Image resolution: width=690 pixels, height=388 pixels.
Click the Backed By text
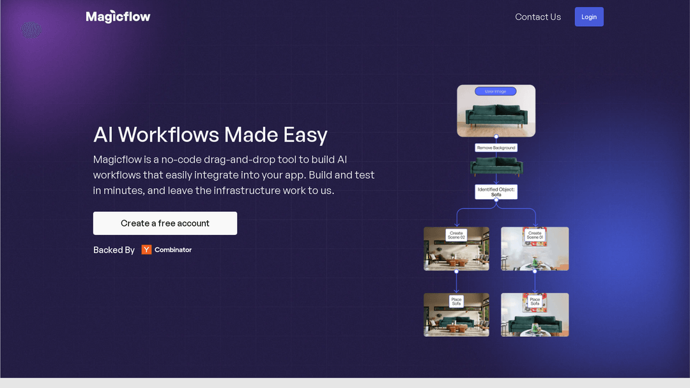[114, 250]
